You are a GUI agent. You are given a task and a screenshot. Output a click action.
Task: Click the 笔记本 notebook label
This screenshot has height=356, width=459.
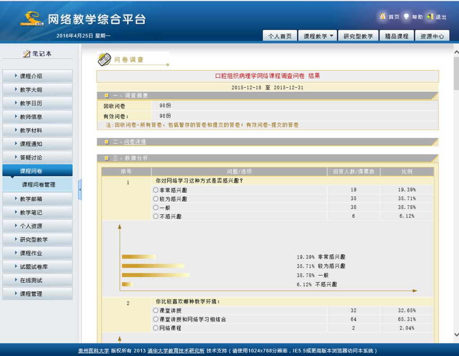(x=42, y=53)
